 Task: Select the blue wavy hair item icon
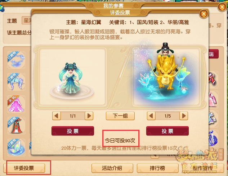tap(16, 82)
